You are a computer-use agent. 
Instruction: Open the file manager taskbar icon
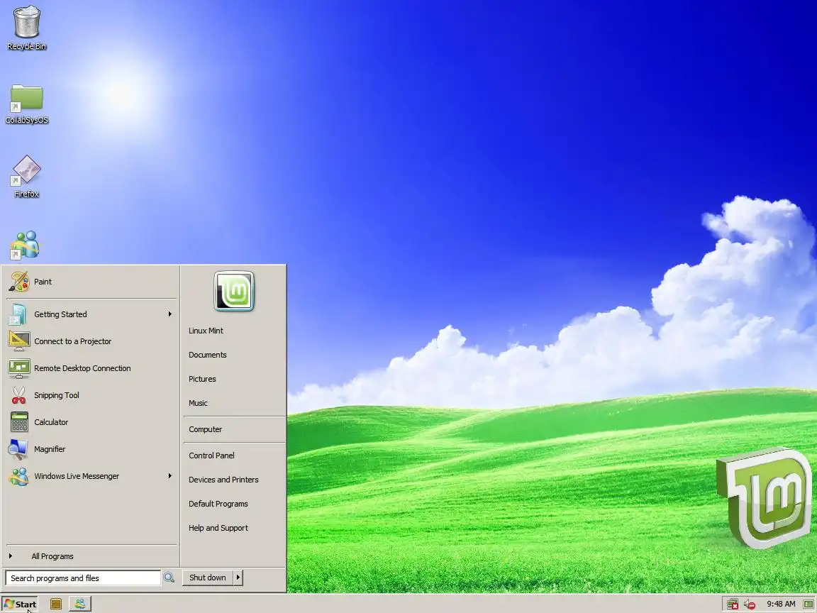[56, 604]
